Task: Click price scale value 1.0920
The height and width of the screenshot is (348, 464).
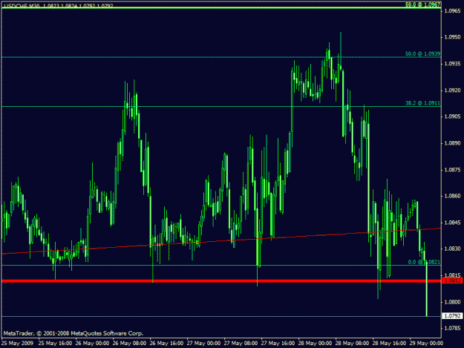Action: pyautogui.click(x=452, y=91)
